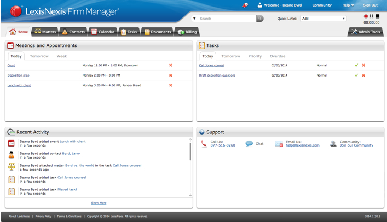Viewport: 387px width, 222px height.
Task: Click clipboard icon beside Missed task! activity
Action: point(11,191)
